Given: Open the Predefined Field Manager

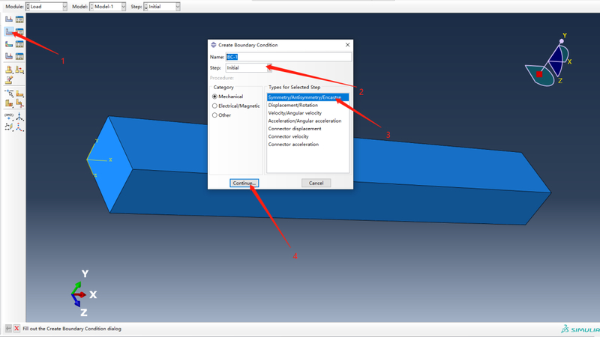Looking at the screenshot, I should [19, 44].
